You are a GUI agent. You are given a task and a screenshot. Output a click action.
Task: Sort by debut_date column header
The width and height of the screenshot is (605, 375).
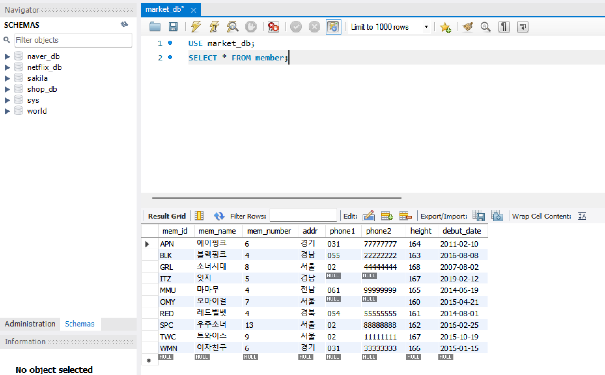(x=463, y=231)
